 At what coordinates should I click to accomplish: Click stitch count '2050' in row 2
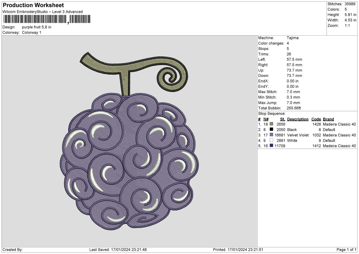281,130
